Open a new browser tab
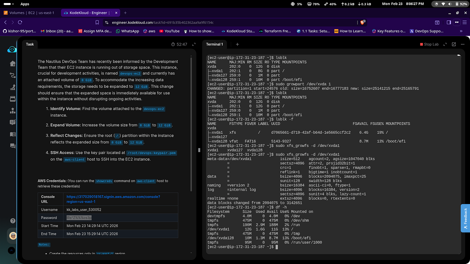The width and height of the screenshot is (470, 264). coord(125,13)
